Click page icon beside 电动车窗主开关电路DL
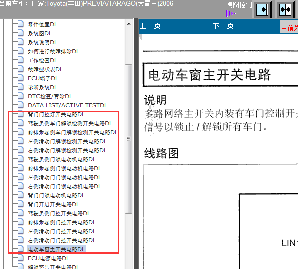 (x=21, y=249)
